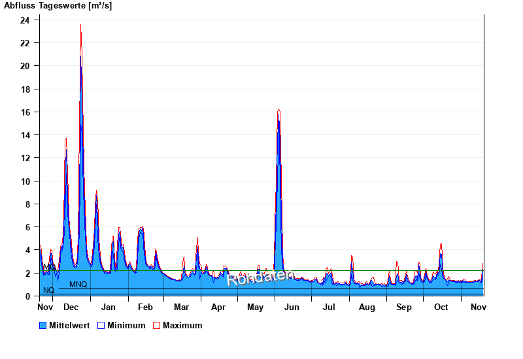Click the MNQ line label
Screen dimensions: 523x359
(78, 285)
